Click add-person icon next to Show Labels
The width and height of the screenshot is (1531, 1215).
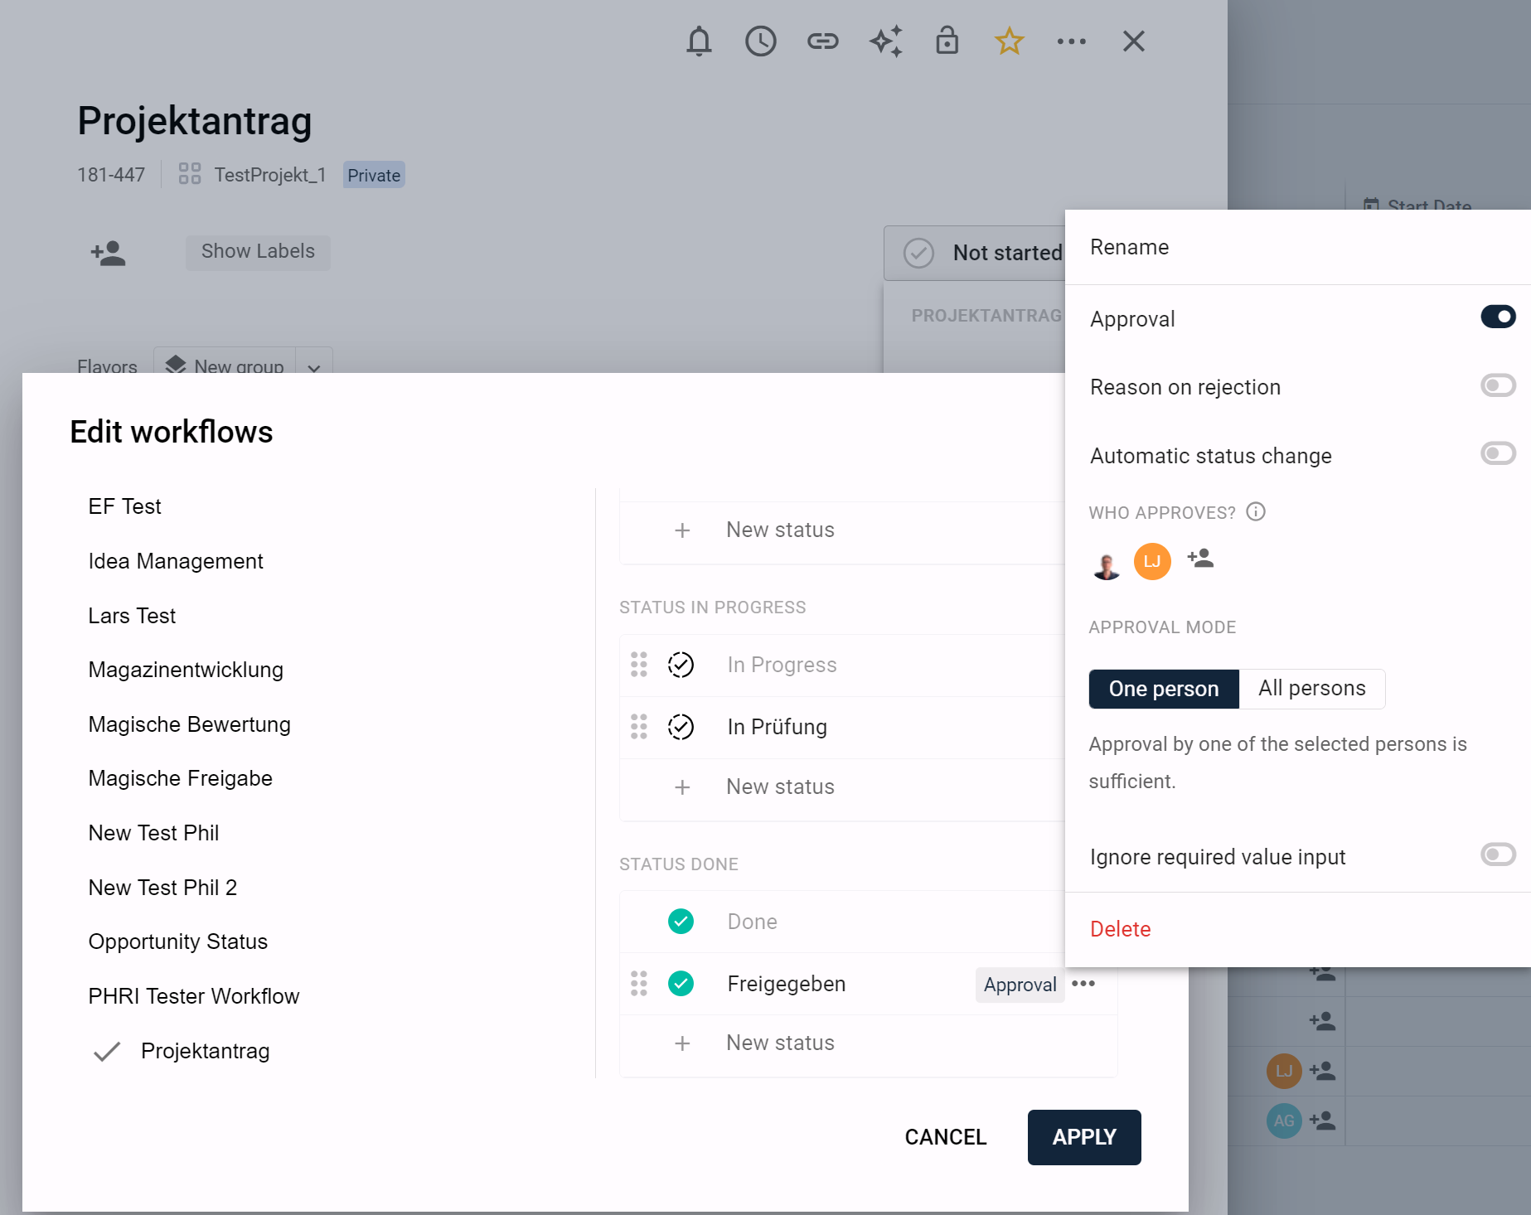(x=108, y=253)
